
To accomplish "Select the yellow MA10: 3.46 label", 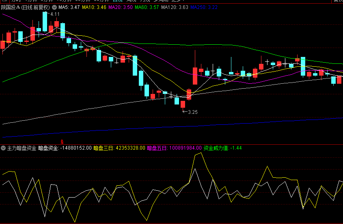I will pyautogui.click(x=94, y=7).
